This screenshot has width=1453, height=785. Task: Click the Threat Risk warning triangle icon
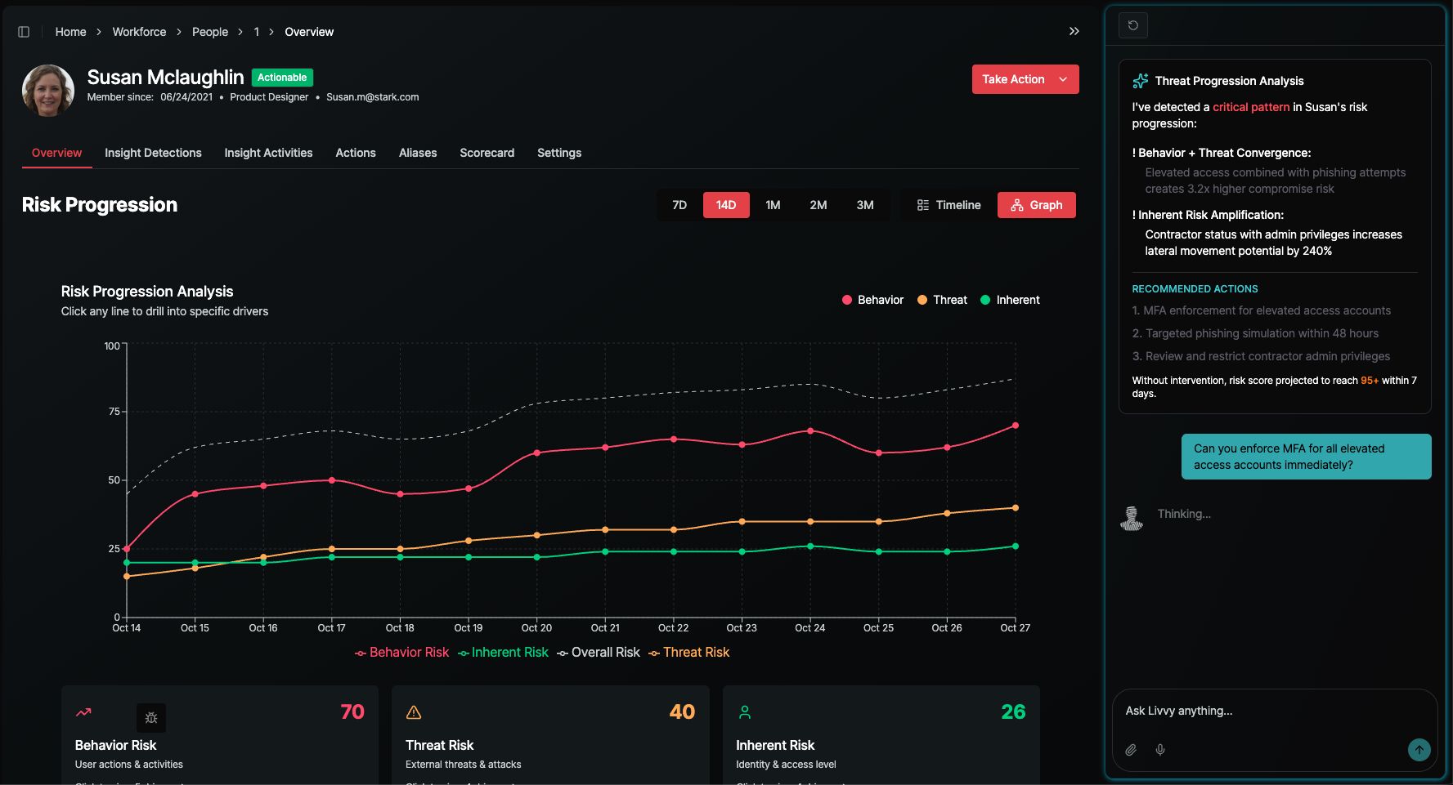click(414, 712)
